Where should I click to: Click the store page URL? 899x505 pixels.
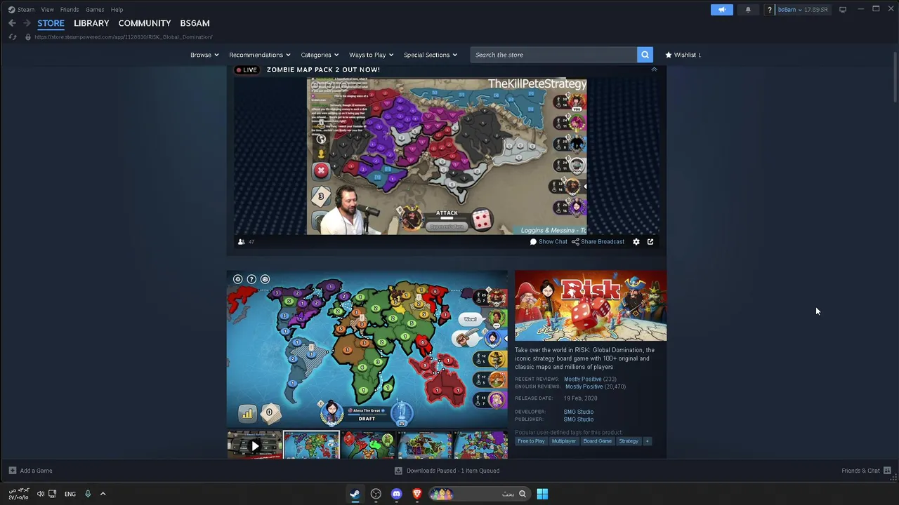point(124,36)
